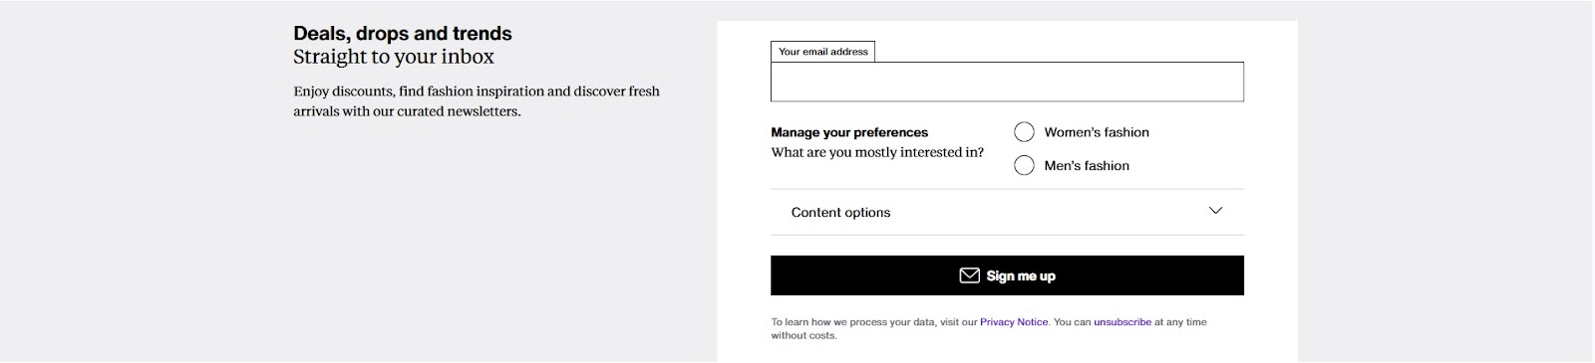Select the Women's fashion radio button
This screenshot has width=1595, height=363.
pos(1024,132)
